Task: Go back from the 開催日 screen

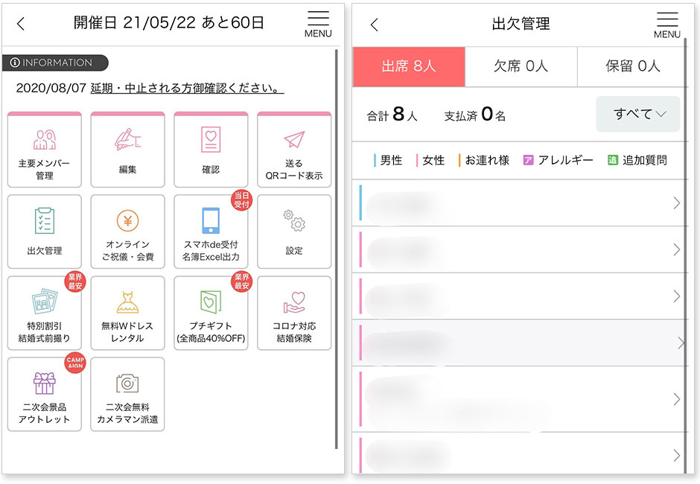Action: coord(21,24)
